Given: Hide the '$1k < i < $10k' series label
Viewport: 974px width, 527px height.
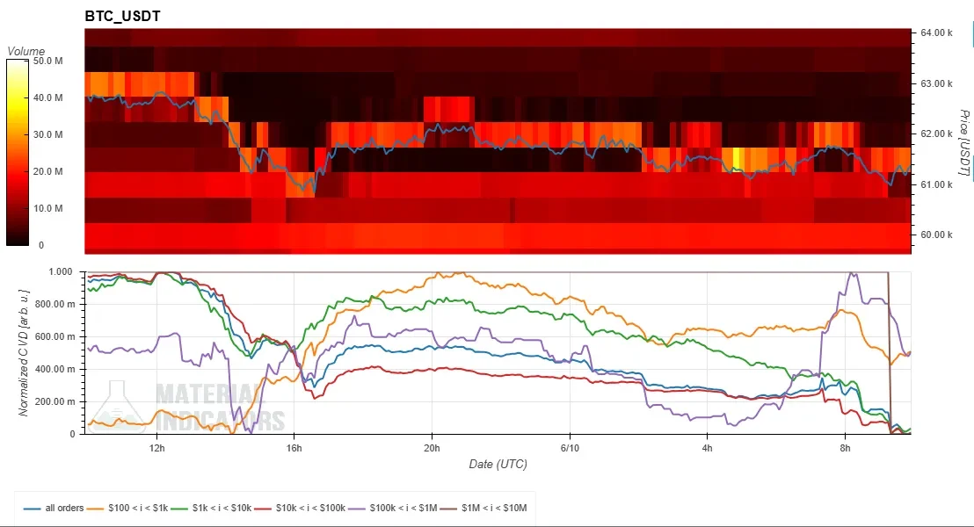Looking at the screenshot, I should (222, 508).
